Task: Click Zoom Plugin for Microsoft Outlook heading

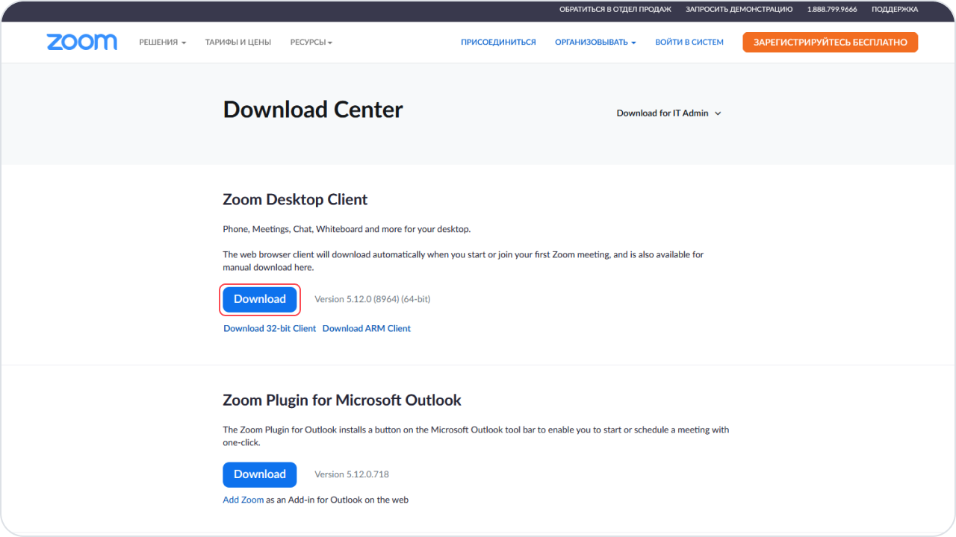Action: (x=342, y=401)
